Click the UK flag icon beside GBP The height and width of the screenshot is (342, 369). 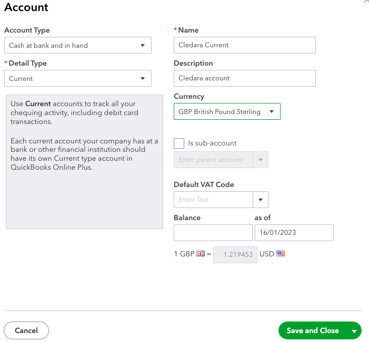(x=201, y=254)
